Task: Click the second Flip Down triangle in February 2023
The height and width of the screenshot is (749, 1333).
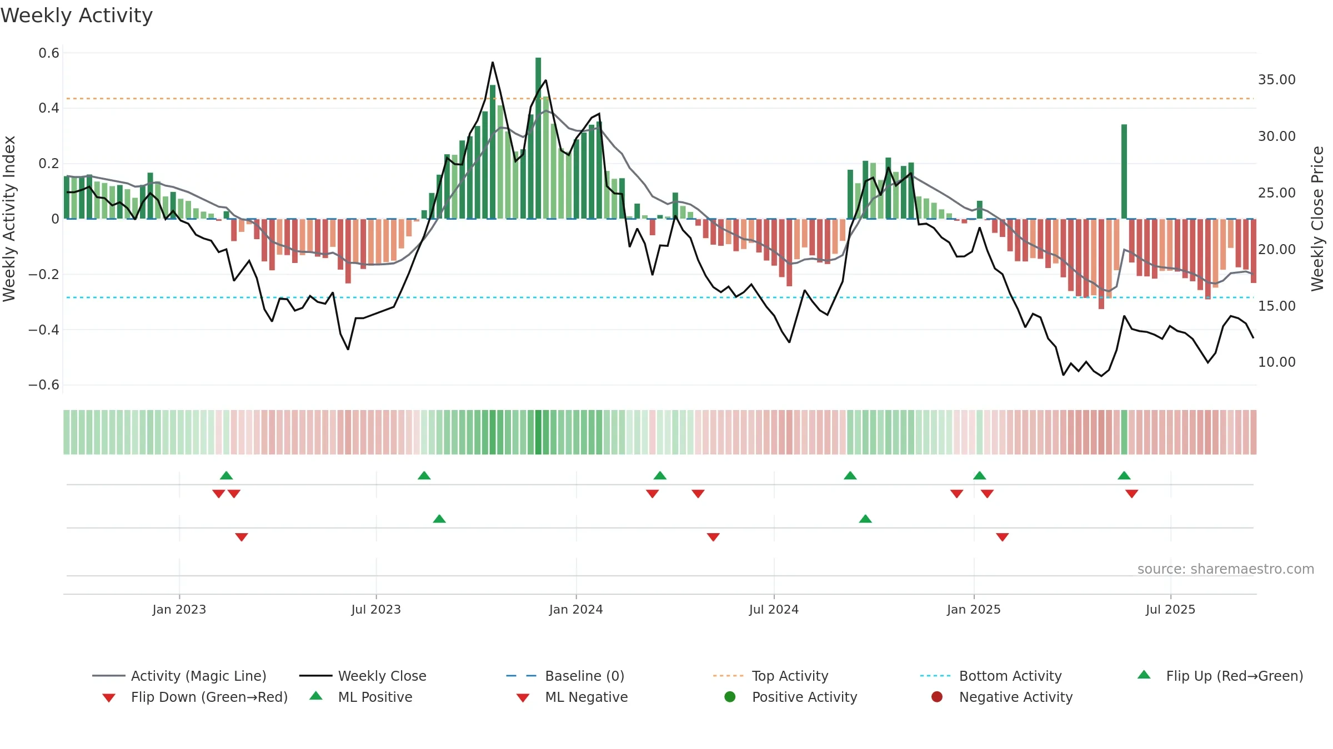Action: point(234,494)
